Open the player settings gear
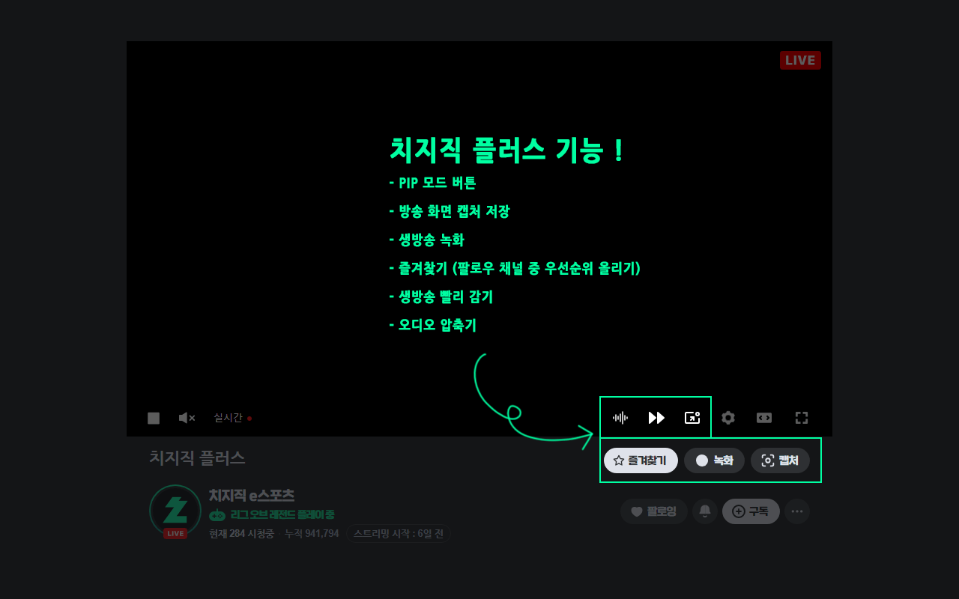This screenshot has width=959, height=599. [728, 418]
